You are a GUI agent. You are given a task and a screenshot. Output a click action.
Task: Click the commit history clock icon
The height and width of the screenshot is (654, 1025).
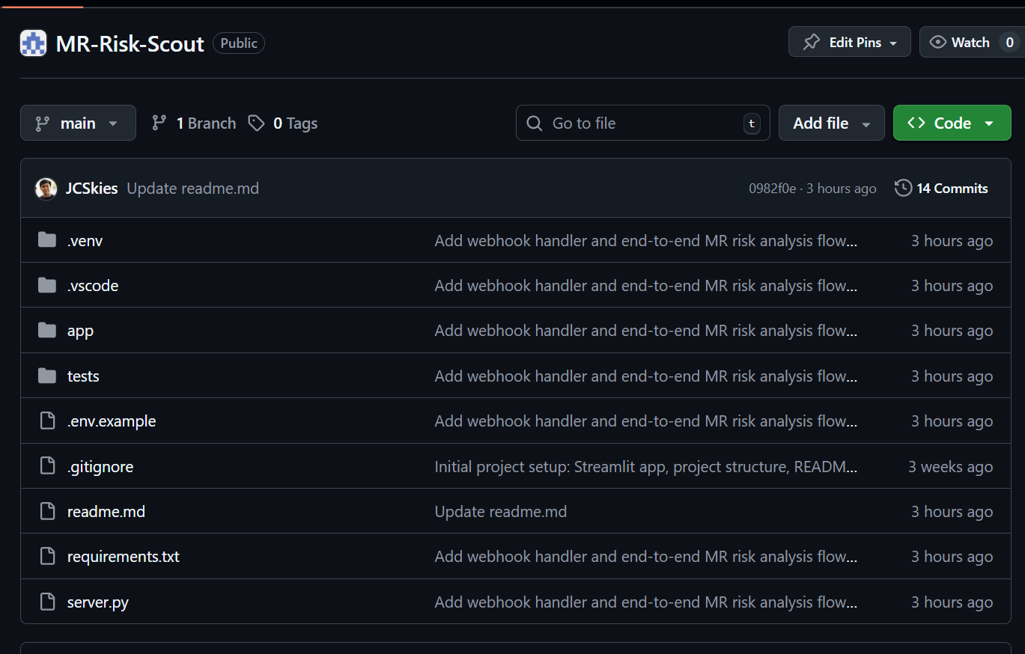903,189
